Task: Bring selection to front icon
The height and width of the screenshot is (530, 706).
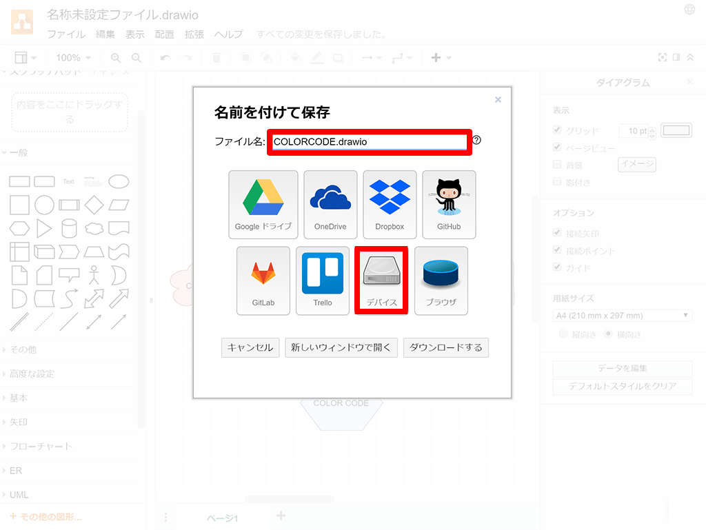Action: click(245, 58)
